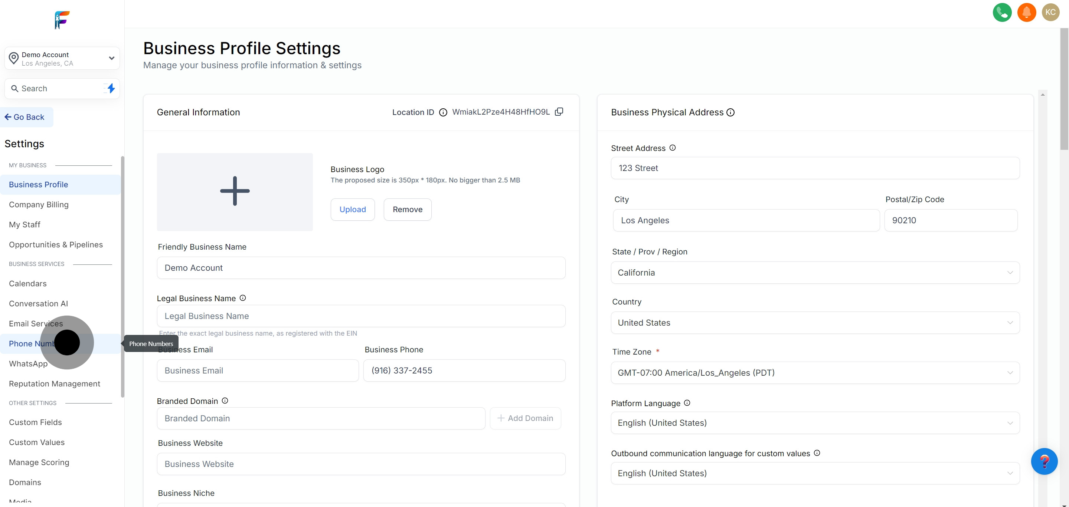Screen dimensions: 1069x507
Task: Click the Location ID info icon
Action: tap(443, 112)
